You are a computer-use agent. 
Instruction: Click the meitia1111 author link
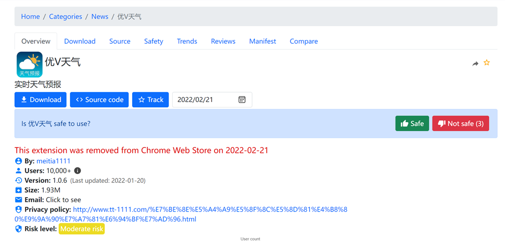53,161
